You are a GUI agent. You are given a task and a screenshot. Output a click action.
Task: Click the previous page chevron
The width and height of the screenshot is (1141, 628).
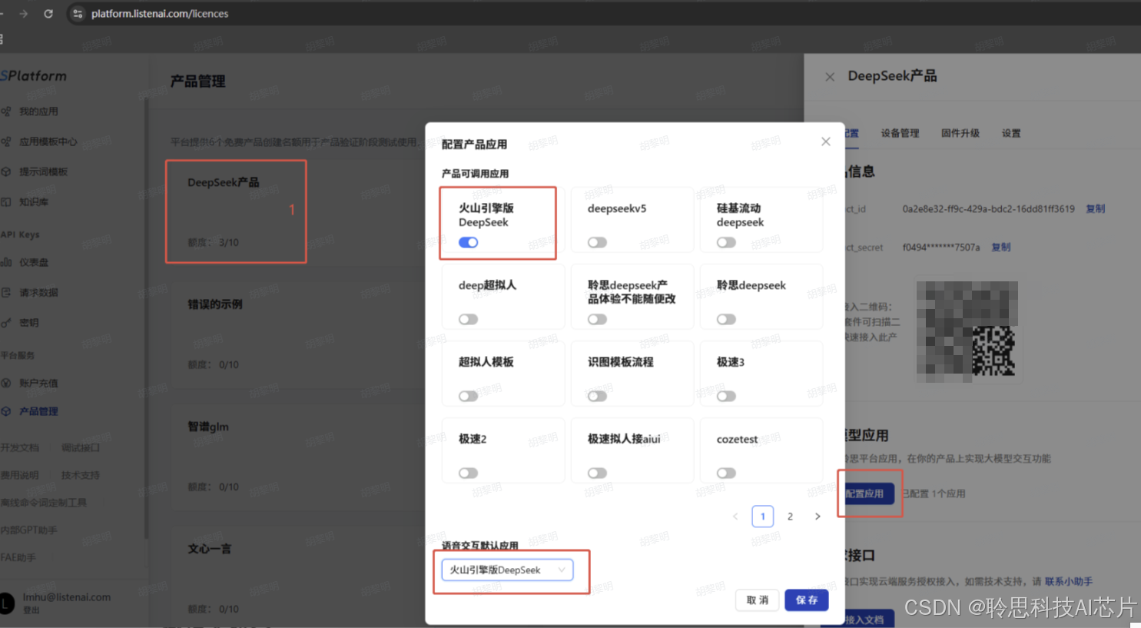tap(735, 516)
